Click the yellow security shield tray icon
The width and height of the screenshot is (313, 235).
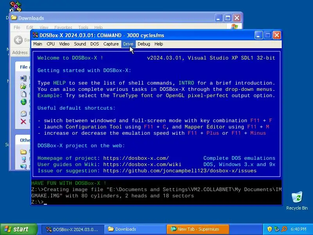tap(270, 229)
